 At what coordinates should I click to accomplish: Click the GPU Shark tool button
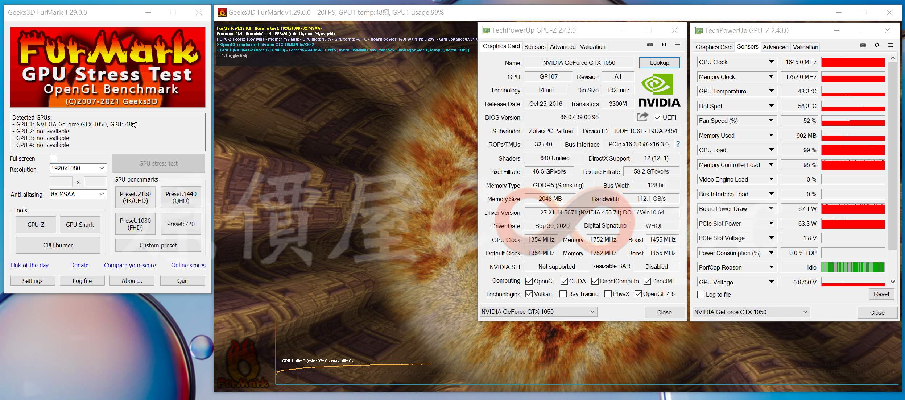[80, 225]
